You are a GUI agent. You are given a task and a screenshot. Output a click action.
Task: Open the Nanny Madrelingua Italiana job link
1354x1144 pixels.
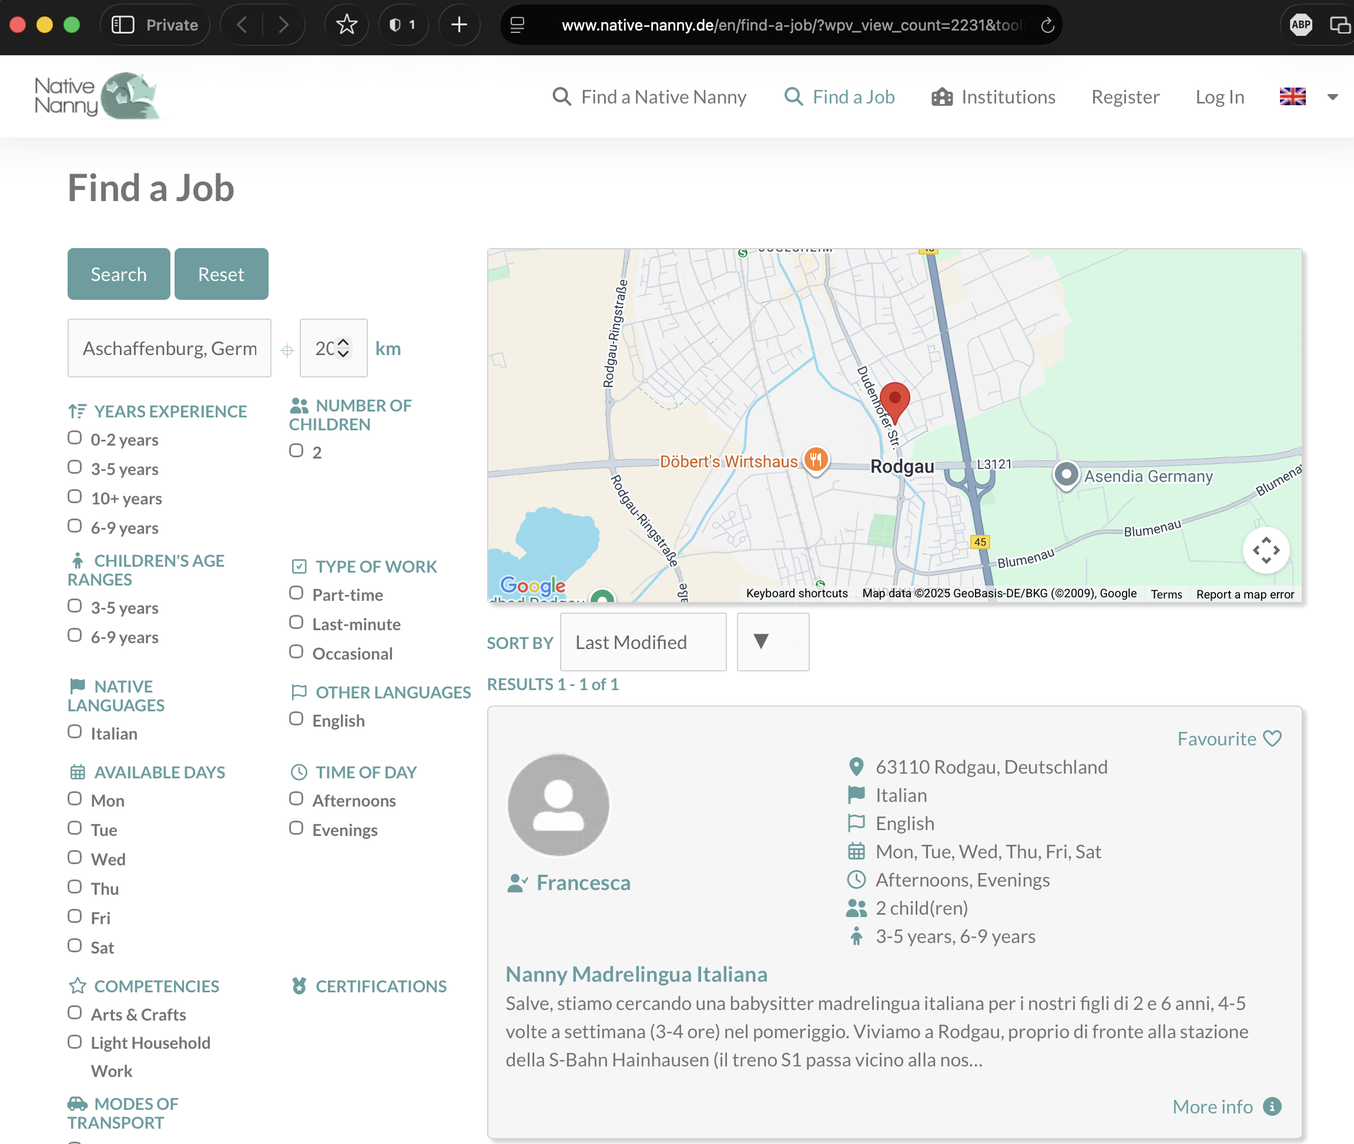pyautogui.click(x=636, y=974)
